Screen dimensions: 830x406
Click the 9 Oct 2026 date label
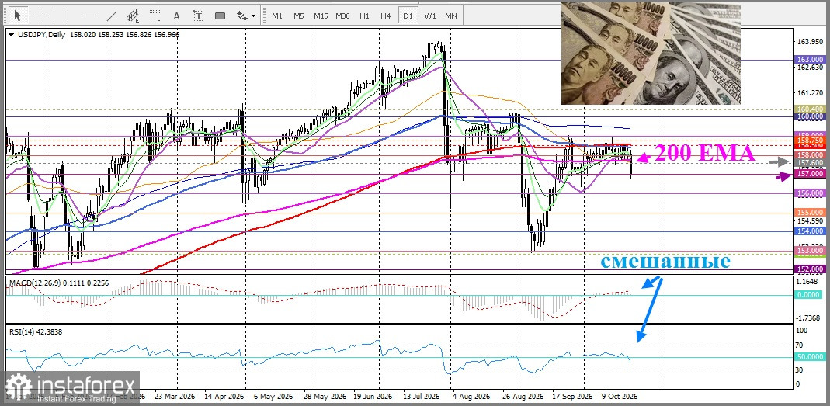coord(621,396)
